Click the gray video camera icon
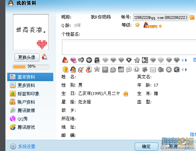 [161, 69]
